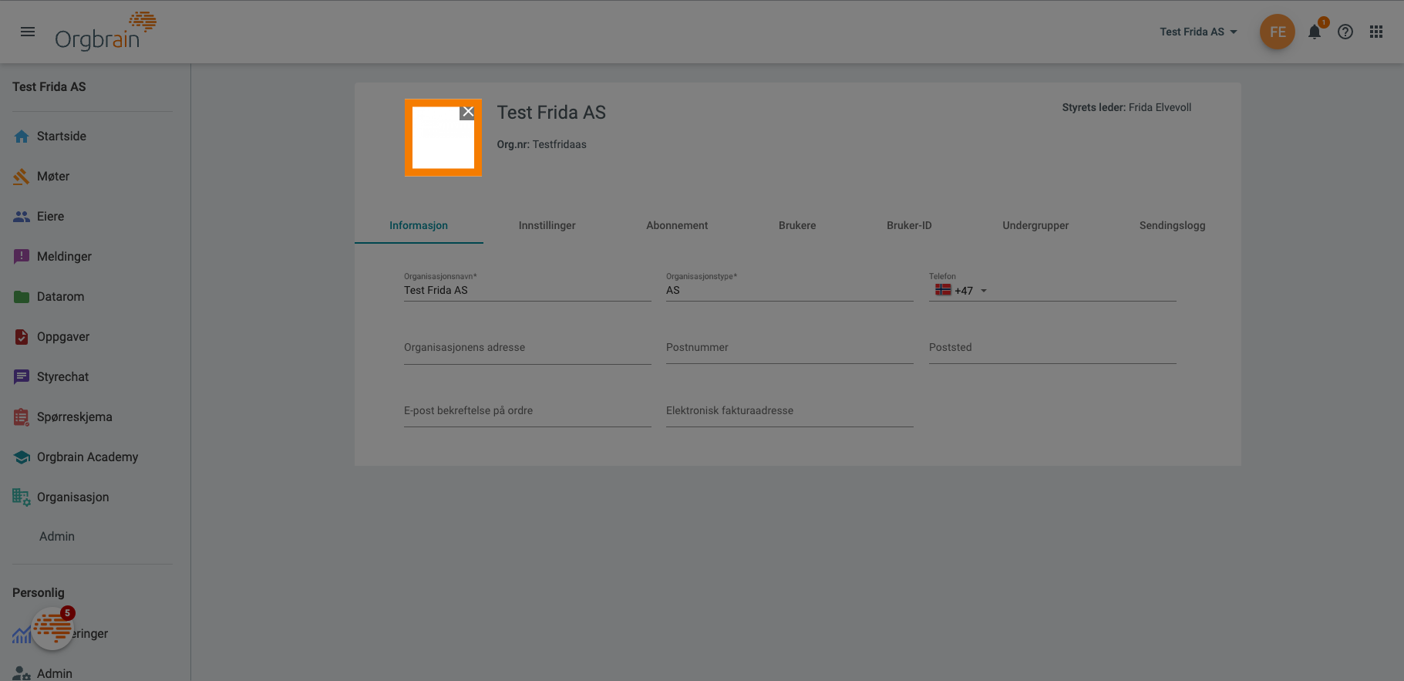This screenshot has height=681, width=1404.
Task: Click the Organisasjonens adresse field
Action: click(527, 348)
